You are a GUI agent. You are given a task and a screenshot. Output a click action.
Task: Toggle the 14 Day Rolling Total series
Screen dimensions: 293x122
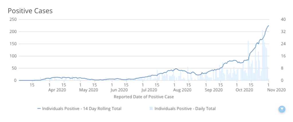click(82, 109)
